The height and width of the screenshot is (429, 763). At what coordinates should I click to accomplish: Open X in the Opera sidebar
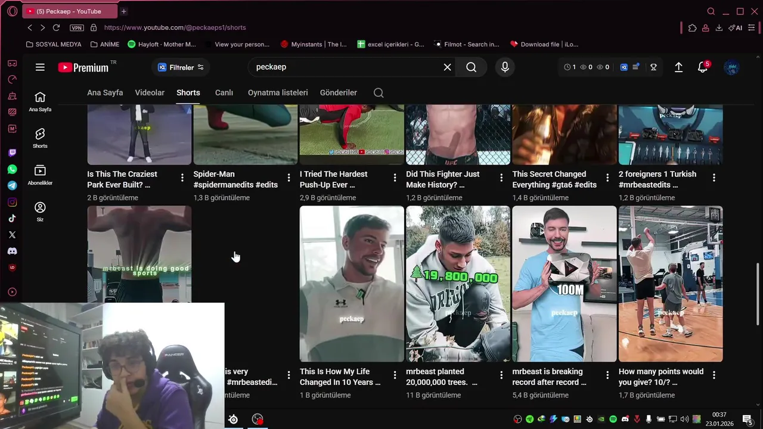coord(12,235)
